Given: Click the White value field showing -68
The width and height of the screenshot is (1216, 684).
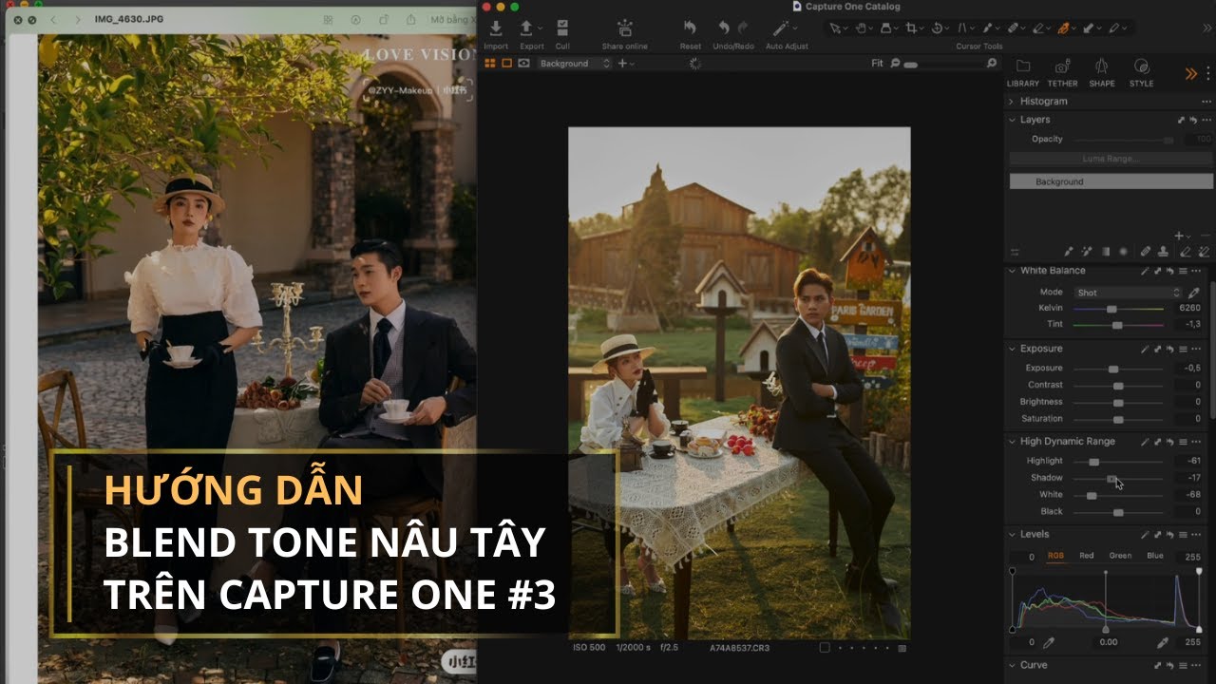Looking at the screenshot, I should pos(1190,495).
